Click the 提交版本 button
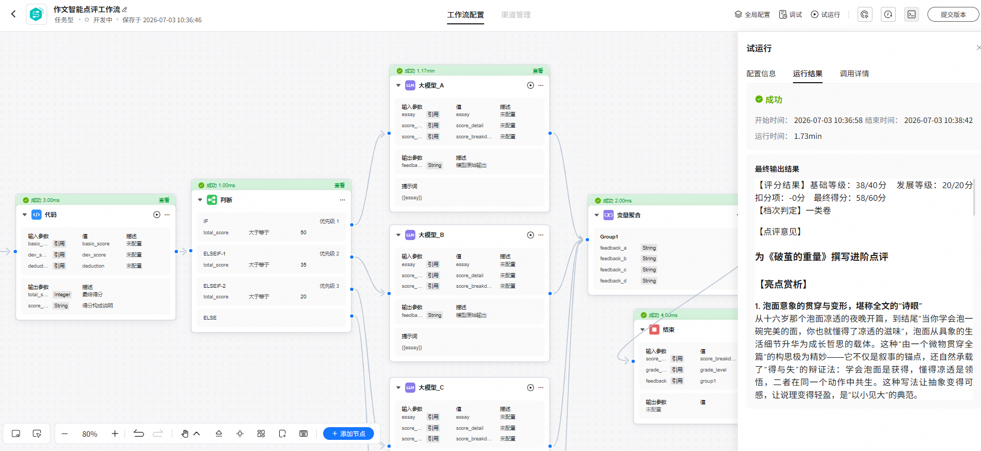The width and height of the screenshot is (981, 451). coord(953,14)
